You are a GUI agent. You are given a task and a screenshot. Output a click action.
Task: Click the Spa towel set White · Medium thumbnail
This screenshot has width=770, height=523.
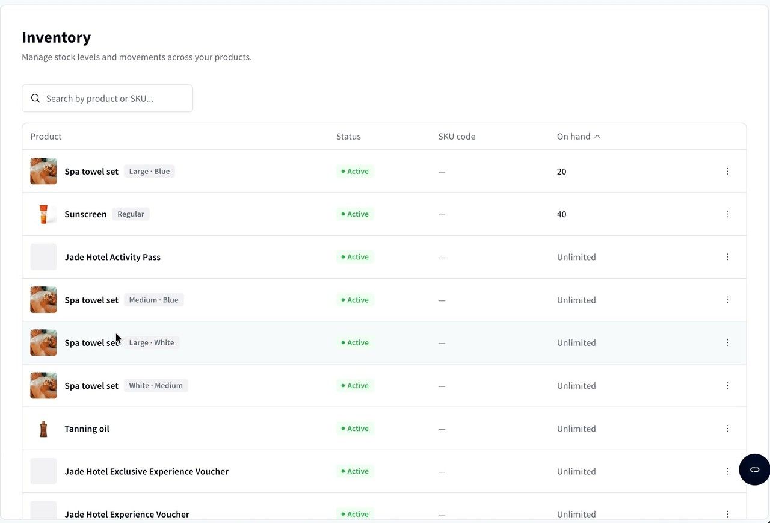pos(43,386)
